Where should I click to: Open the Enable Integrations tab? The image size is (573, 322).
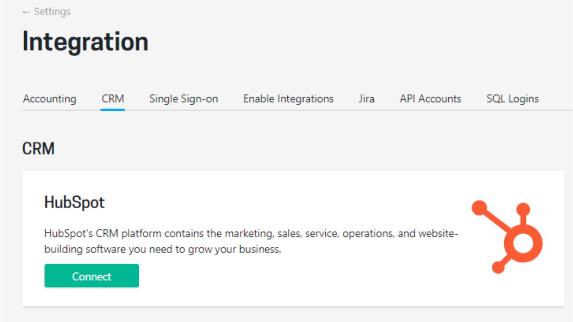288,99
